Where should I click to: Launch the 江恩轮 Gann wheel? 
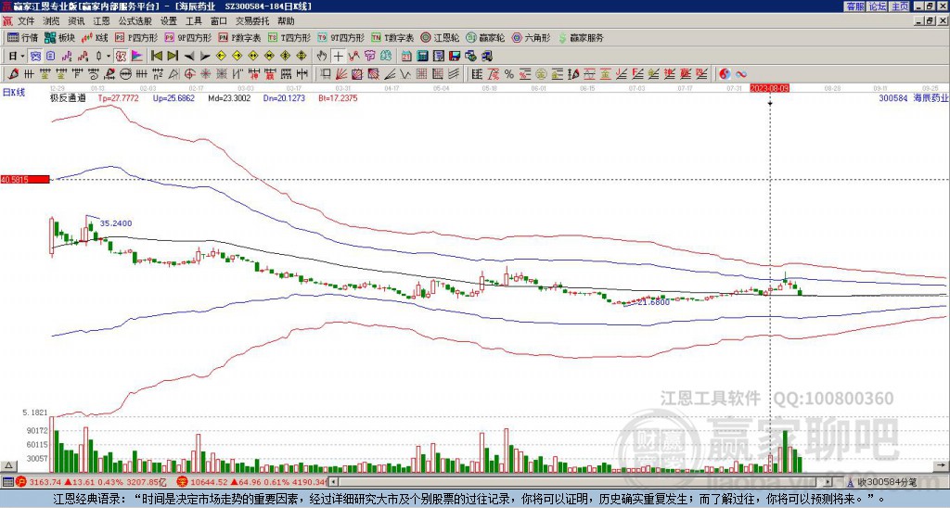(439, 37)
